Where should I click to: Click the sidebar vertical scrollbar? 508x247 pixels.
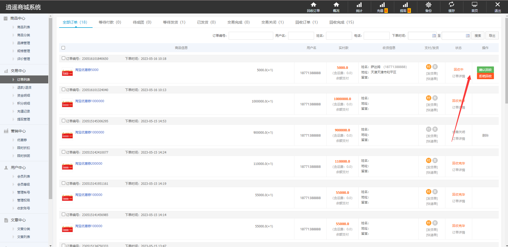tap(50, 106)
